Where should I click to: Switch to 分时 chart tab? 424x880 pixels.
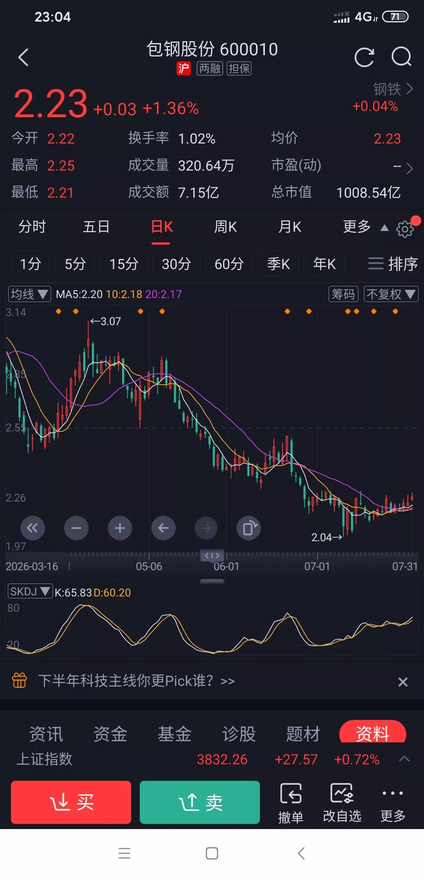click(x=32, y=227)
